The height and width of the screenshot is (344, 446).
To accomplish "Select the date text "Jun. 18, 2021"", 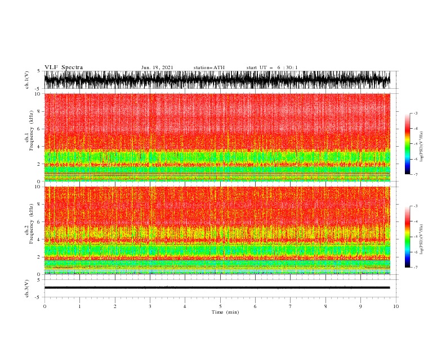I will point(157,67).
